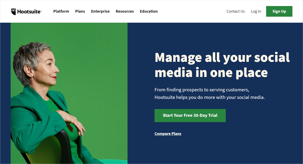
Task: Click the Hootsuite owl logo icon
Action: (x=13, y=12)
